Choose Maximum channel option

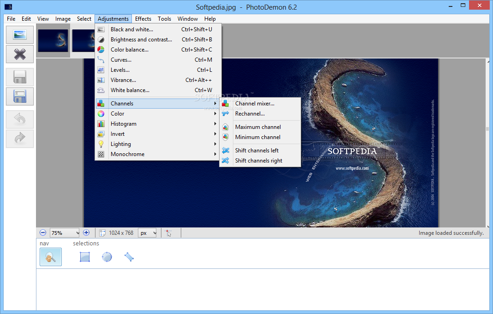[260, 127]
